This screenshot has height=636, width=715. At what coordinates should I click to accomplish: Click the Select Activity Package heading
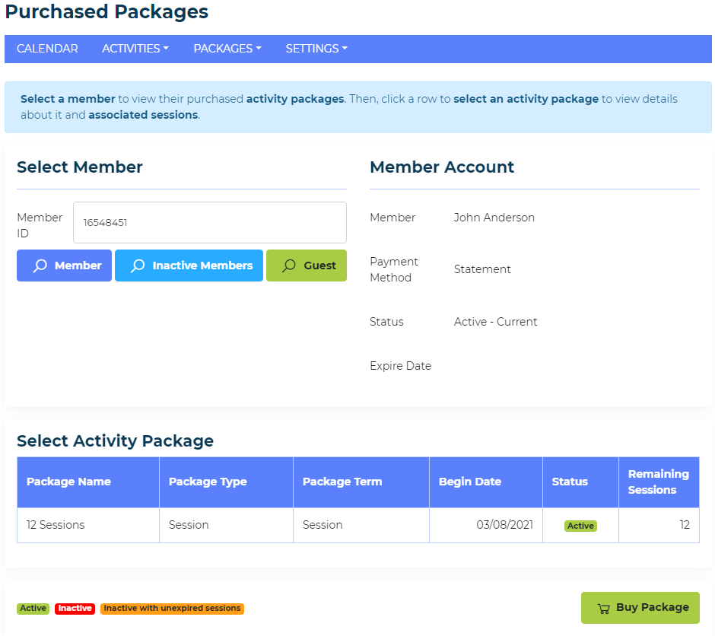click(116, 441)
